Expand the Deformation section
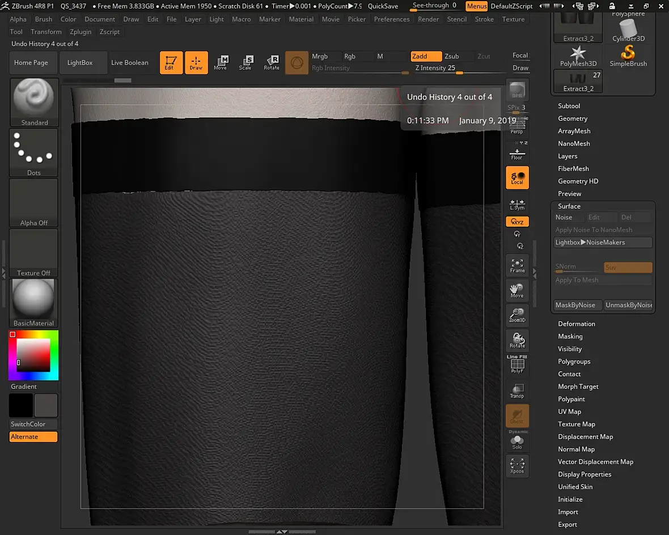This screenshot has height=535, width=669. 576,324
